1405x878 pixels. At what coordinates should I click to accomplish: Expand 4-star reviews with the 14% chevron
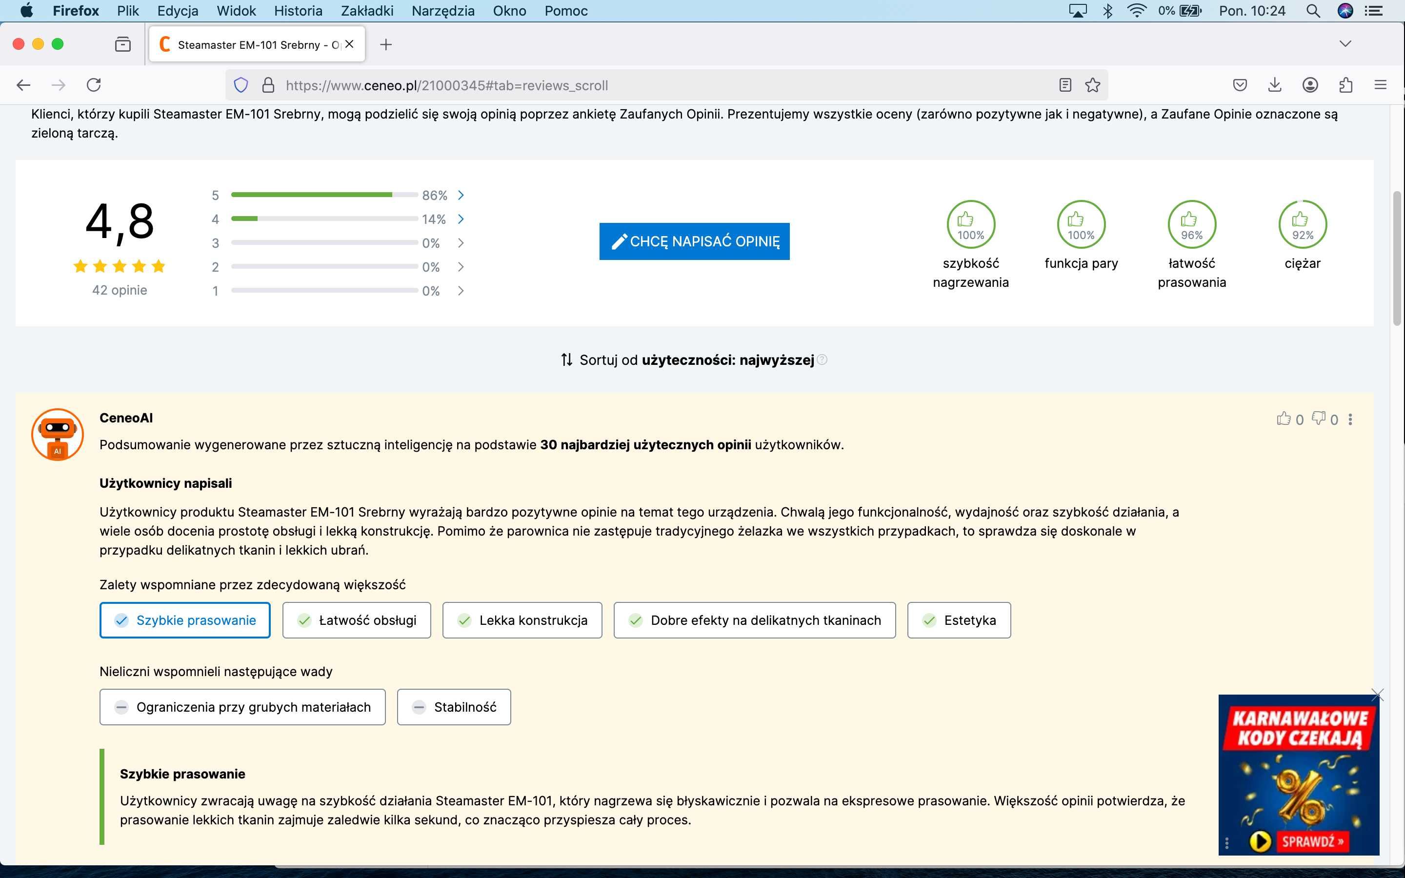coord(461,219)
